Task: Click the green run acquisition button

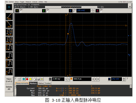Action: [24, 79]
